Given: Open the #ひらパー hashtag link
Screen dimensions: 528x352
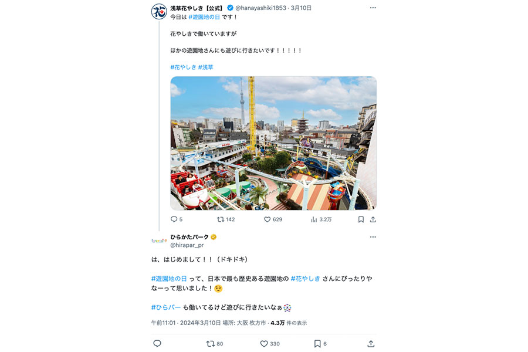Looking at the screenshot, I should pos(166,307).
